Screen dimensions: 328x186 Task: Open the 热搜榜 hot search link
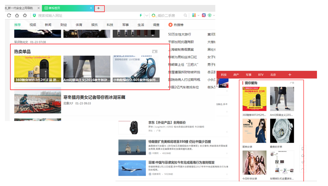pos(178,25)
